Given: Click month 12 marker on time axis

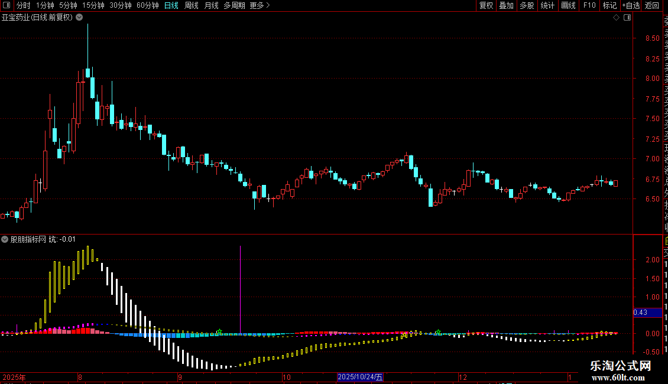Looking at the screenshot, I should click(x=463, y=377).
